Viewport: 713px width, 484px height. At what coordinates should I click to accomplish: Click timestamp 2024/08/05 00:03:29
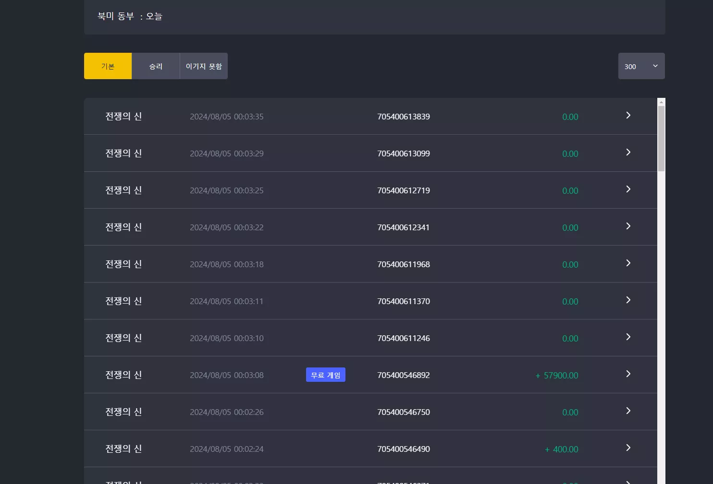click(x=227, y=153)
